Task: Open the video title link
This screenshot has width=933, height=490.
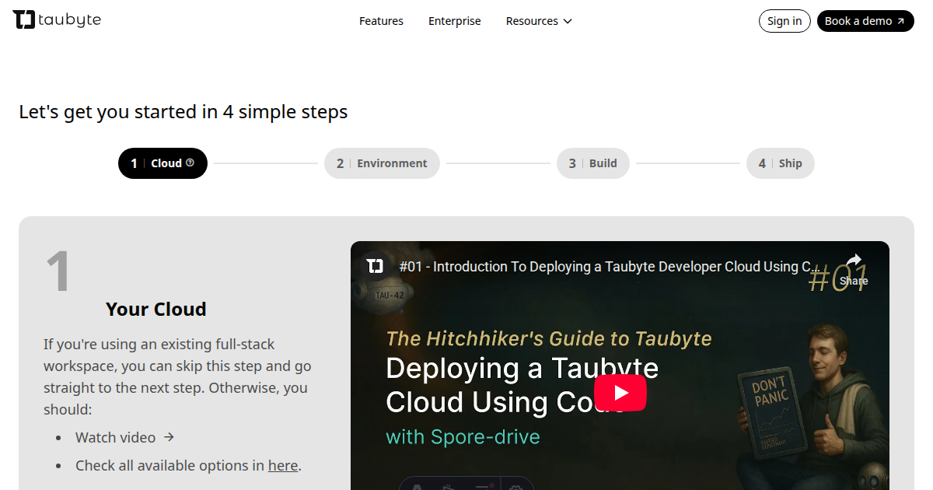Action: (609, 267)
